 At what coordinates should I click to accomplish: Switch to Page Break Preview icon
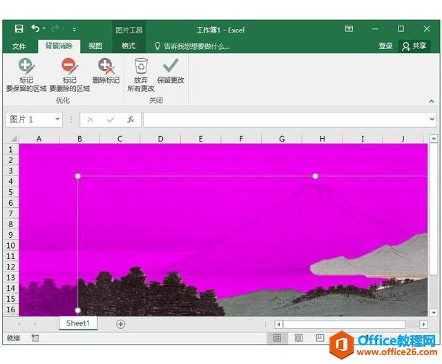(320, 338)
